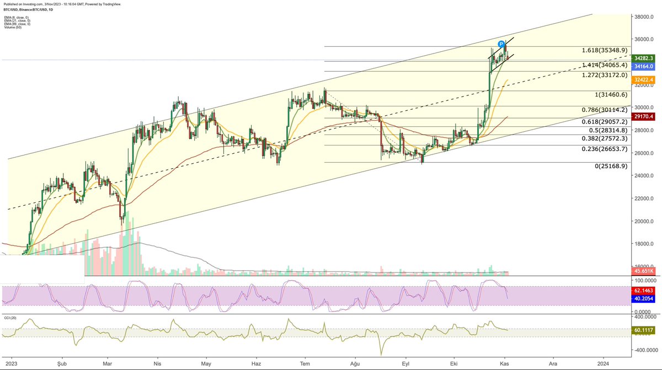This screenshot has height=370, width=662.
Task: Click the Tem month label
Action: [x=305, y=364]
